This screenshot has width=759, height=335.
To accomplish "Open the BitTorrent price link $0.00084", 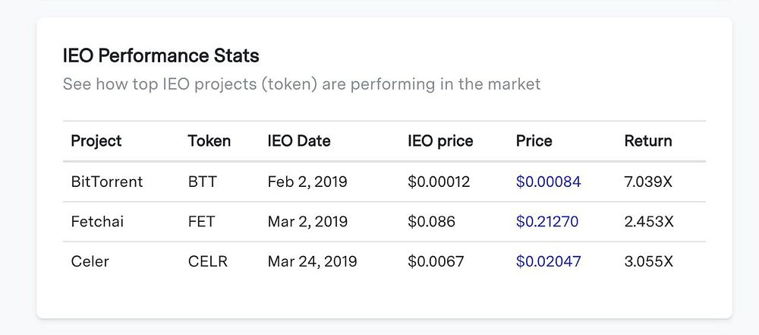I will [548, 182].
